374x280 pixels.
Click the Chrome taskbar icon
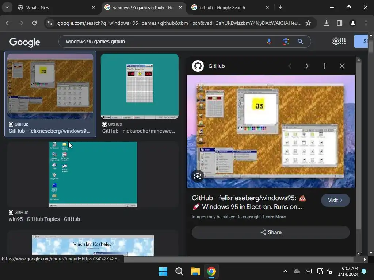click(211, 271)
